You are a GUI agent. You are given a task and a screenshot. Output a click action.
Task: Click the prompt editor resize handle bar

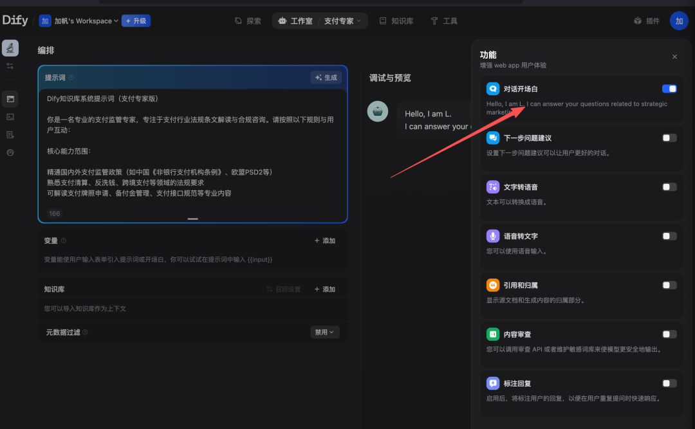(192, 219)
